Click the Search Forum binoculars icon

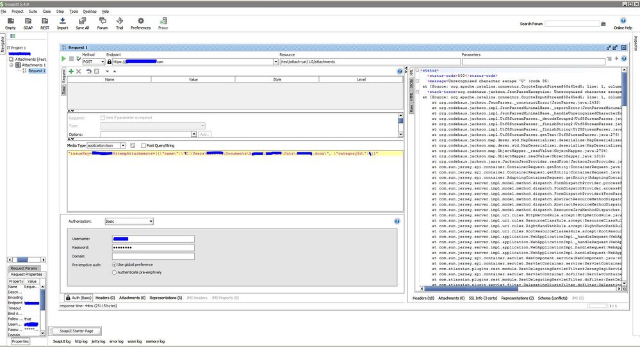point(603,24)
